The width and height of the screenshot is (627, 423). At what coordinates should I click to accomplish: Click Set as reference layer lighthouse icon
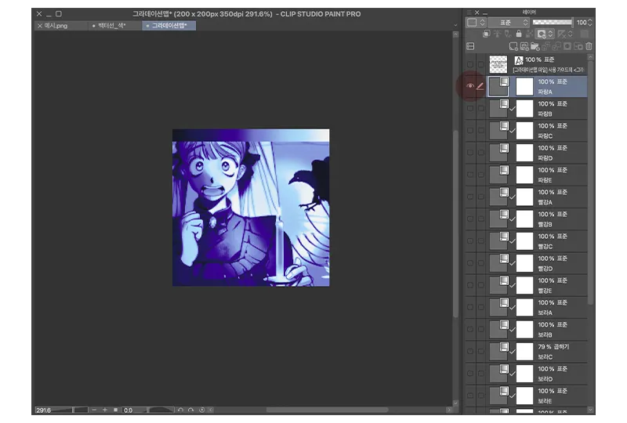tap(497, 34)
